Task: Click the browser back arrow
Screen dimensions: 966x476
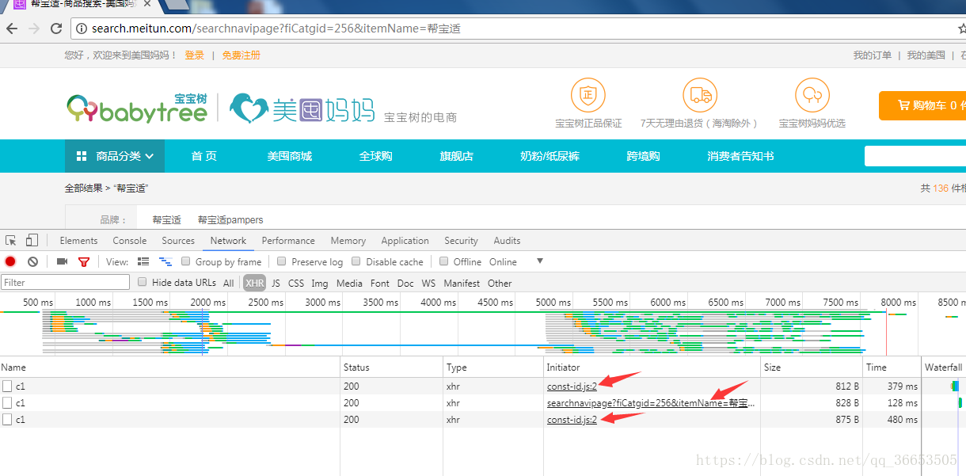Action: click(12, 29)
